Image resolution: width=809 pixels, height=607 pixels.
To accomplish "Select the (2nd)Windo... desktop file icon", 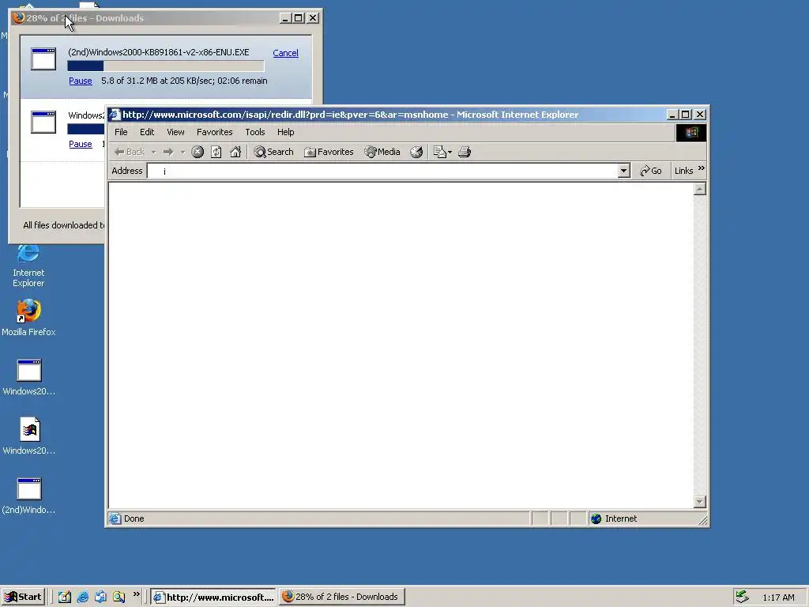I will [29, 496].
